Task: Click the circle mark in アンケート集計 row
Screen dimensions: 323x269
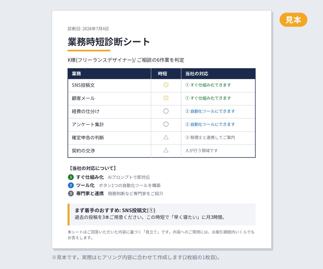Action: pos(166,124)
